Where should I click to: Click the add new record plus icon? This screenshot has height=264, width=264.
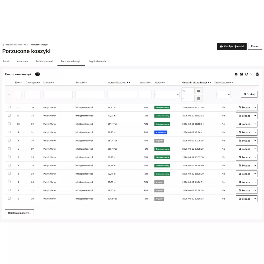(x=236, y=74)
